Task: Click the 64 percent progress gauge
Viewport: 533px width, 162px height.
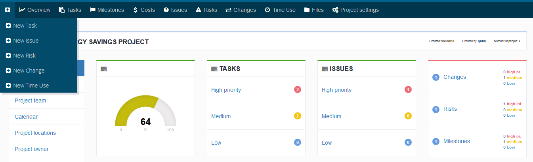Action: tap(145, 114)
